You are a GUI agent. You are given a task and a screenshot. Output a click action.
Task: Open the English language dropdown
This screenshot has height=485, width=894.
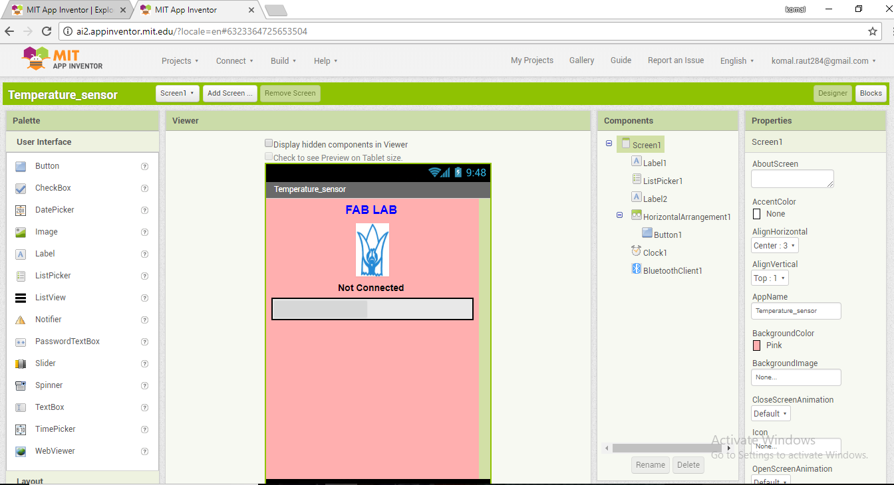click(737, 61)
